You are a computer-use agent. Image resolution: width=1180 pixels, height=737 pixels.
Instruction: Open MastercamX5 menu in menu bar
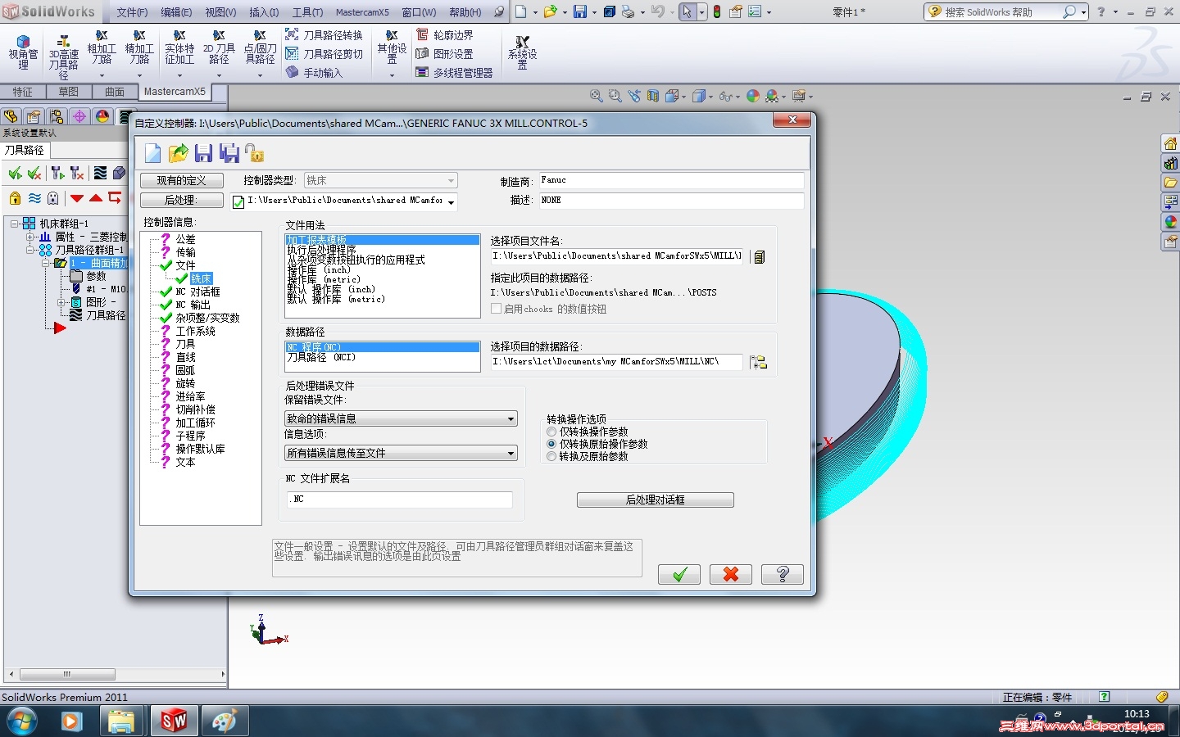(362, 12)
